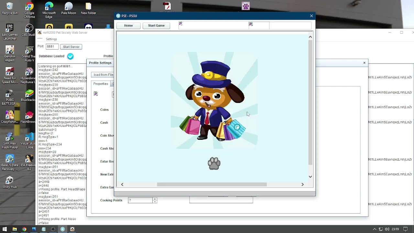Select the Need for Speed desktop icon
This screenshot has height=233, width=414.
coord(10,75)
